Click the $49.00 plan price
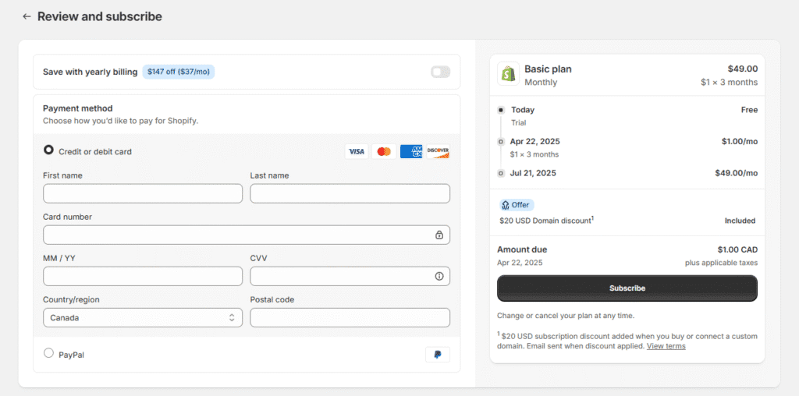 tap(743, 69)
